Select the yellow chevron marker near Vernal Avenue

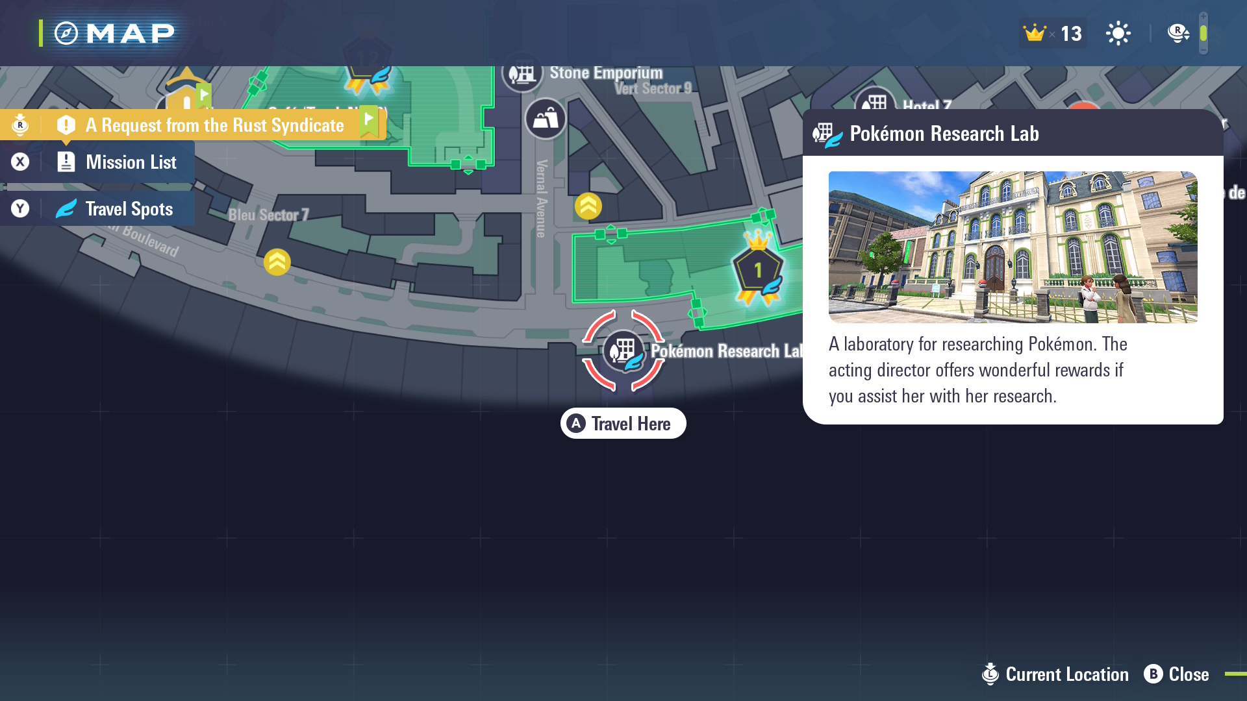(x=588, y=206)
